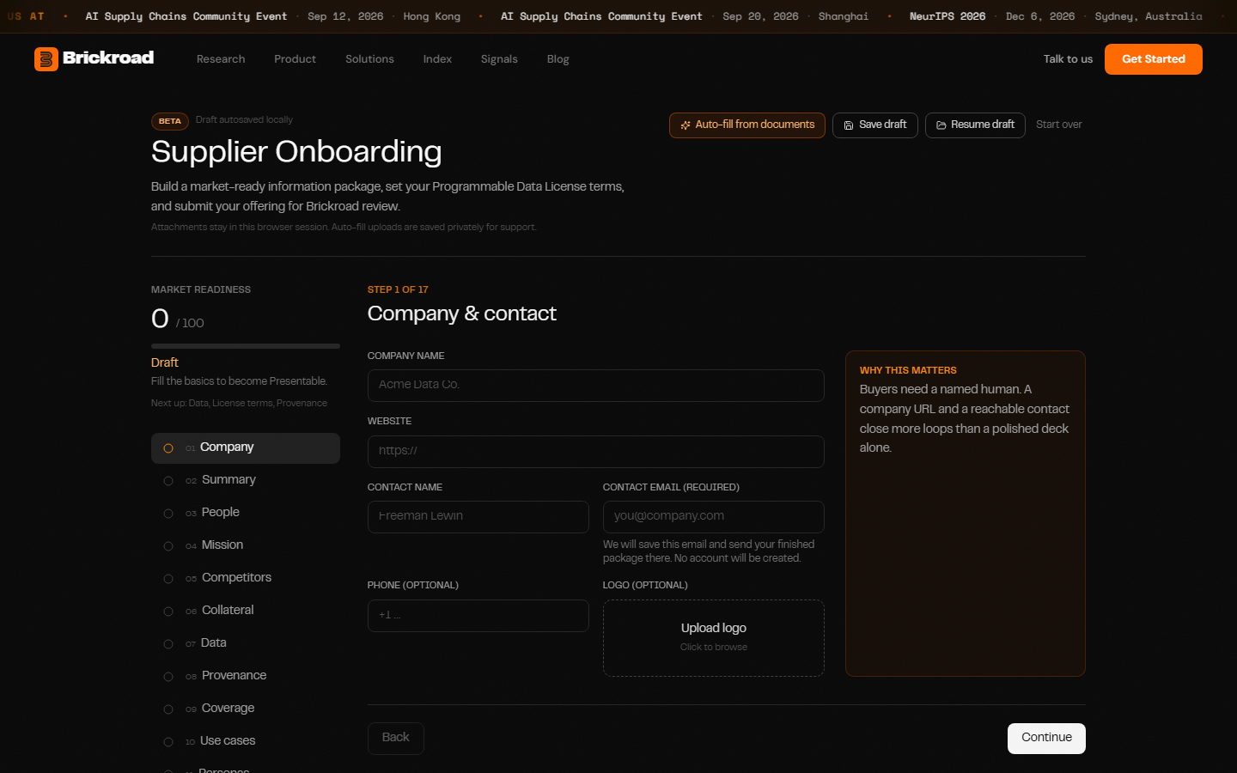
Task: Click the Back button
Action: (396, 738)
